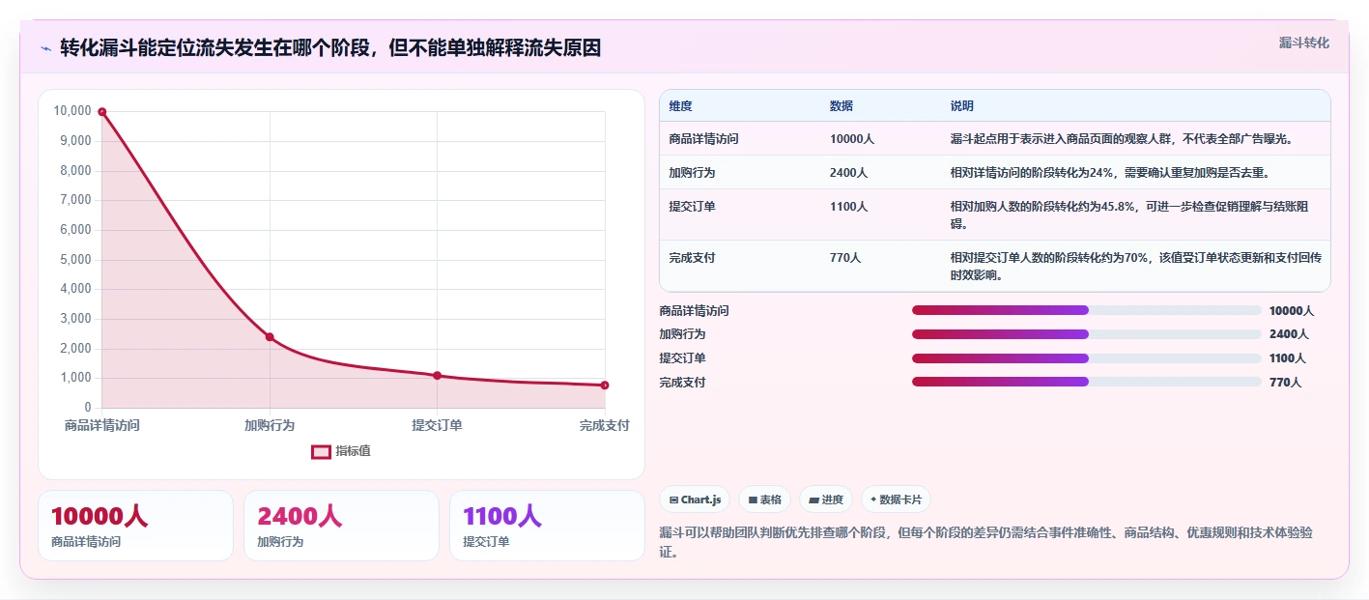Click the 进度 chip
This screenshot has height=600, width=1369.
(826, 500)
